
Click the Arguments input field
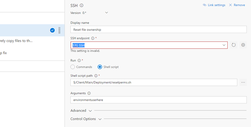159,100
